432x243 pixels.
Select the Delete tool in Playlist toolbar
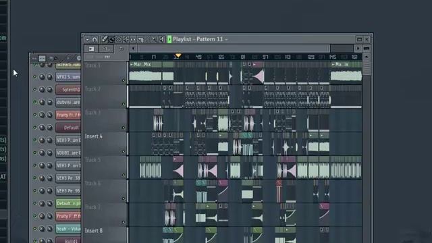[x=119, y=40]
